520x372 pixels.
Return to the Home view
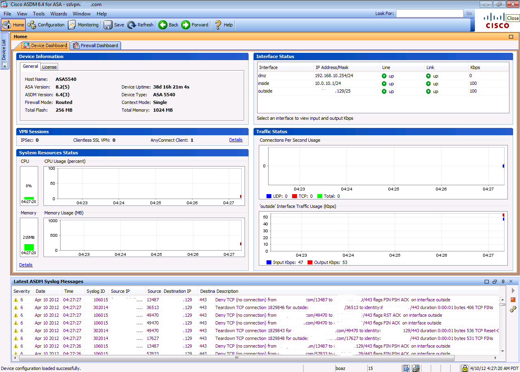[13, 24]
